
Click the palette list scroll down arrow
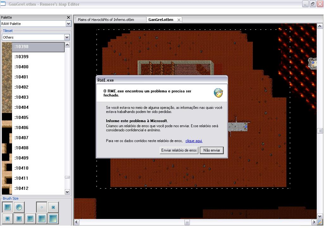coord(67,192)
